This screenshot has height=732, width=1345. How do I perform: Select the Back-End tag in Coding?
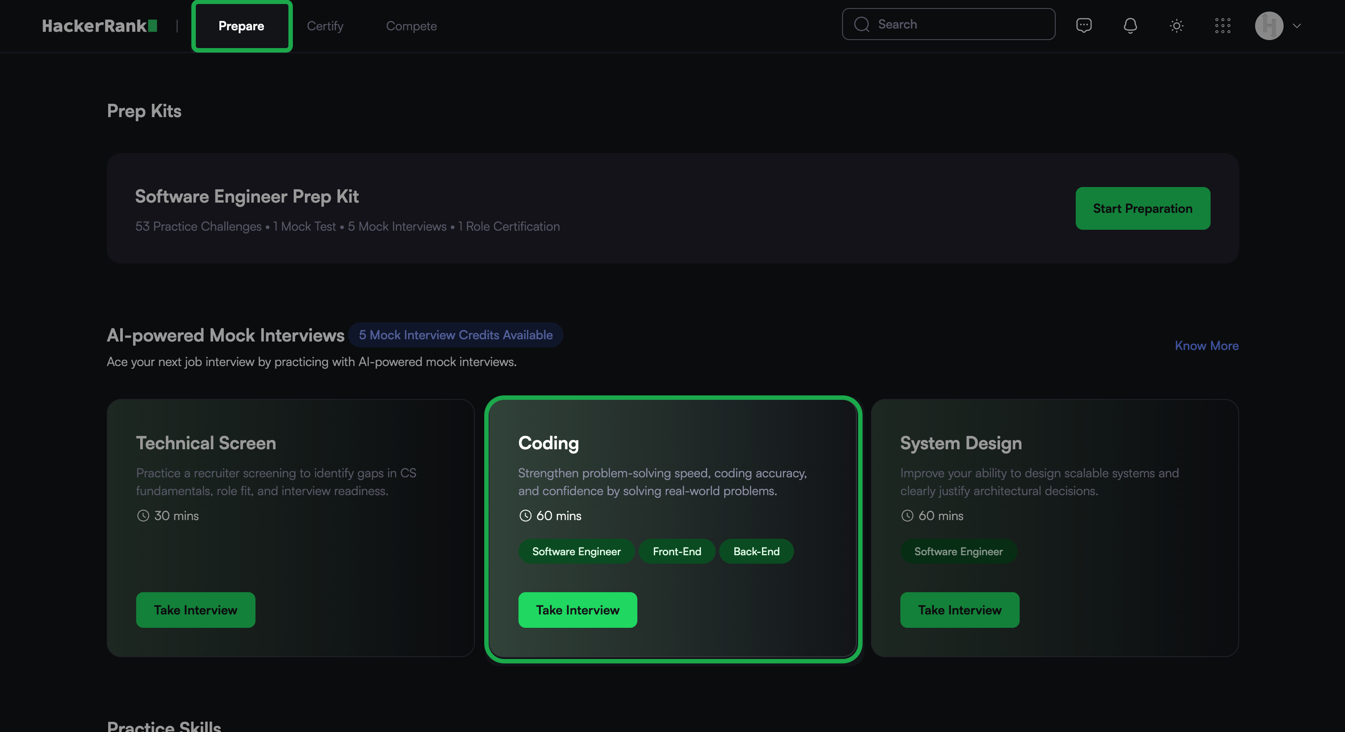click(x=756, y=551)
